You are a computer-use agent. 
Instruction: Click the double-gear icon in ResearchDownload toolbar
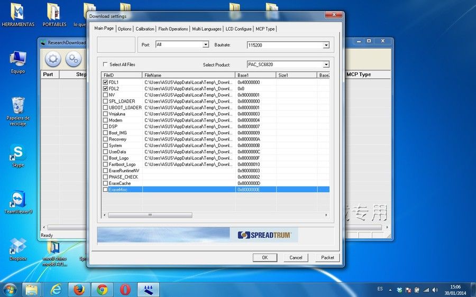click(x=73, y=59)
